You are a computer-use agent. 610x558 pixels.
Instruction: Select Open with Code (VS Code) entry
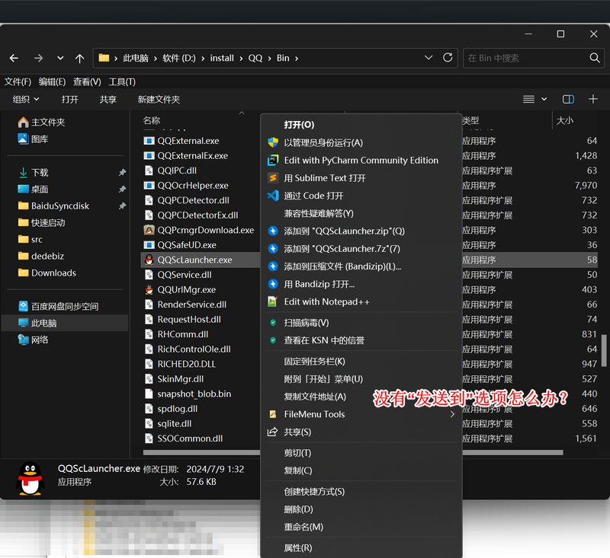[x=313, y=196]
